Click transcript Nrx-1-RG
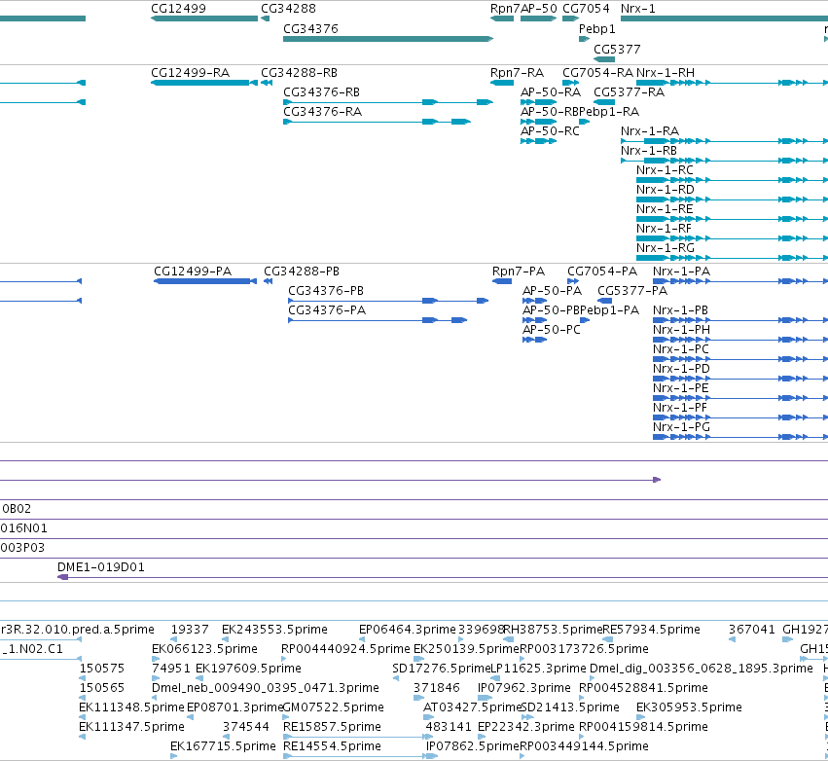The height and width of the screenshot is (761, 828). pos(666,249)
